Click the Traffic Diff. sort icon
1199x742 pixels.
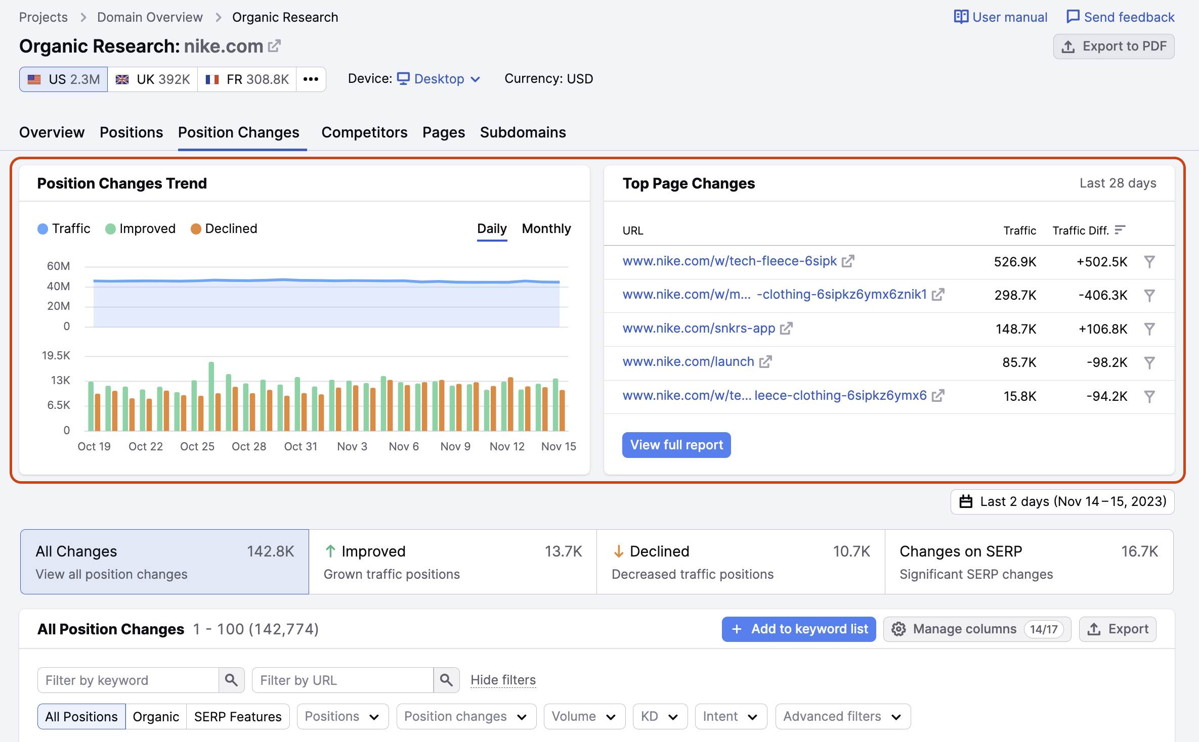(x=1120, y=230)
